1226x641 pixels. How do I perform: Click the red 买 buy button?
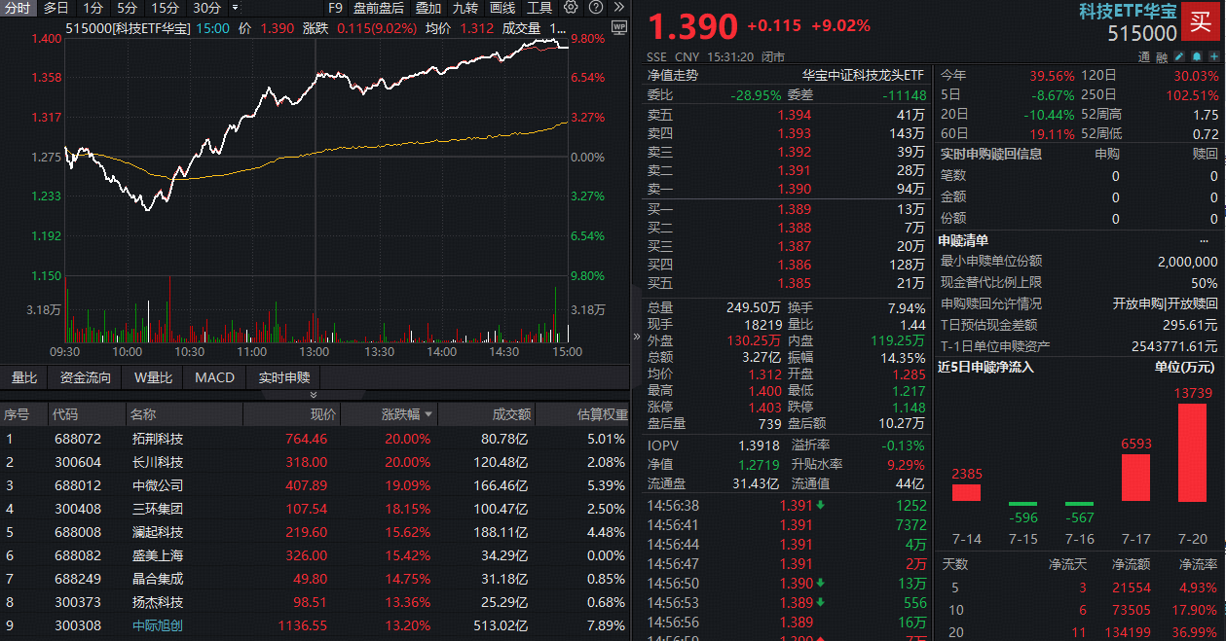pos(1200,21)
